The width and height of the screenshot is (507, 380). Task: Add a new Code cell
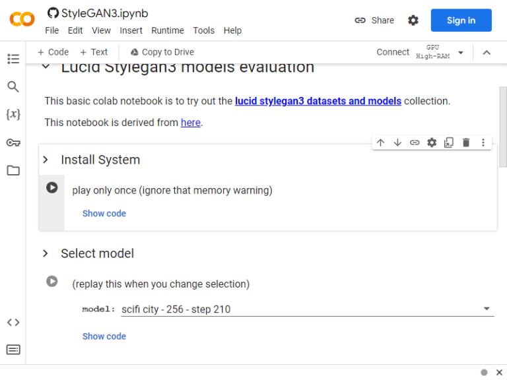(x=53, y=52)
